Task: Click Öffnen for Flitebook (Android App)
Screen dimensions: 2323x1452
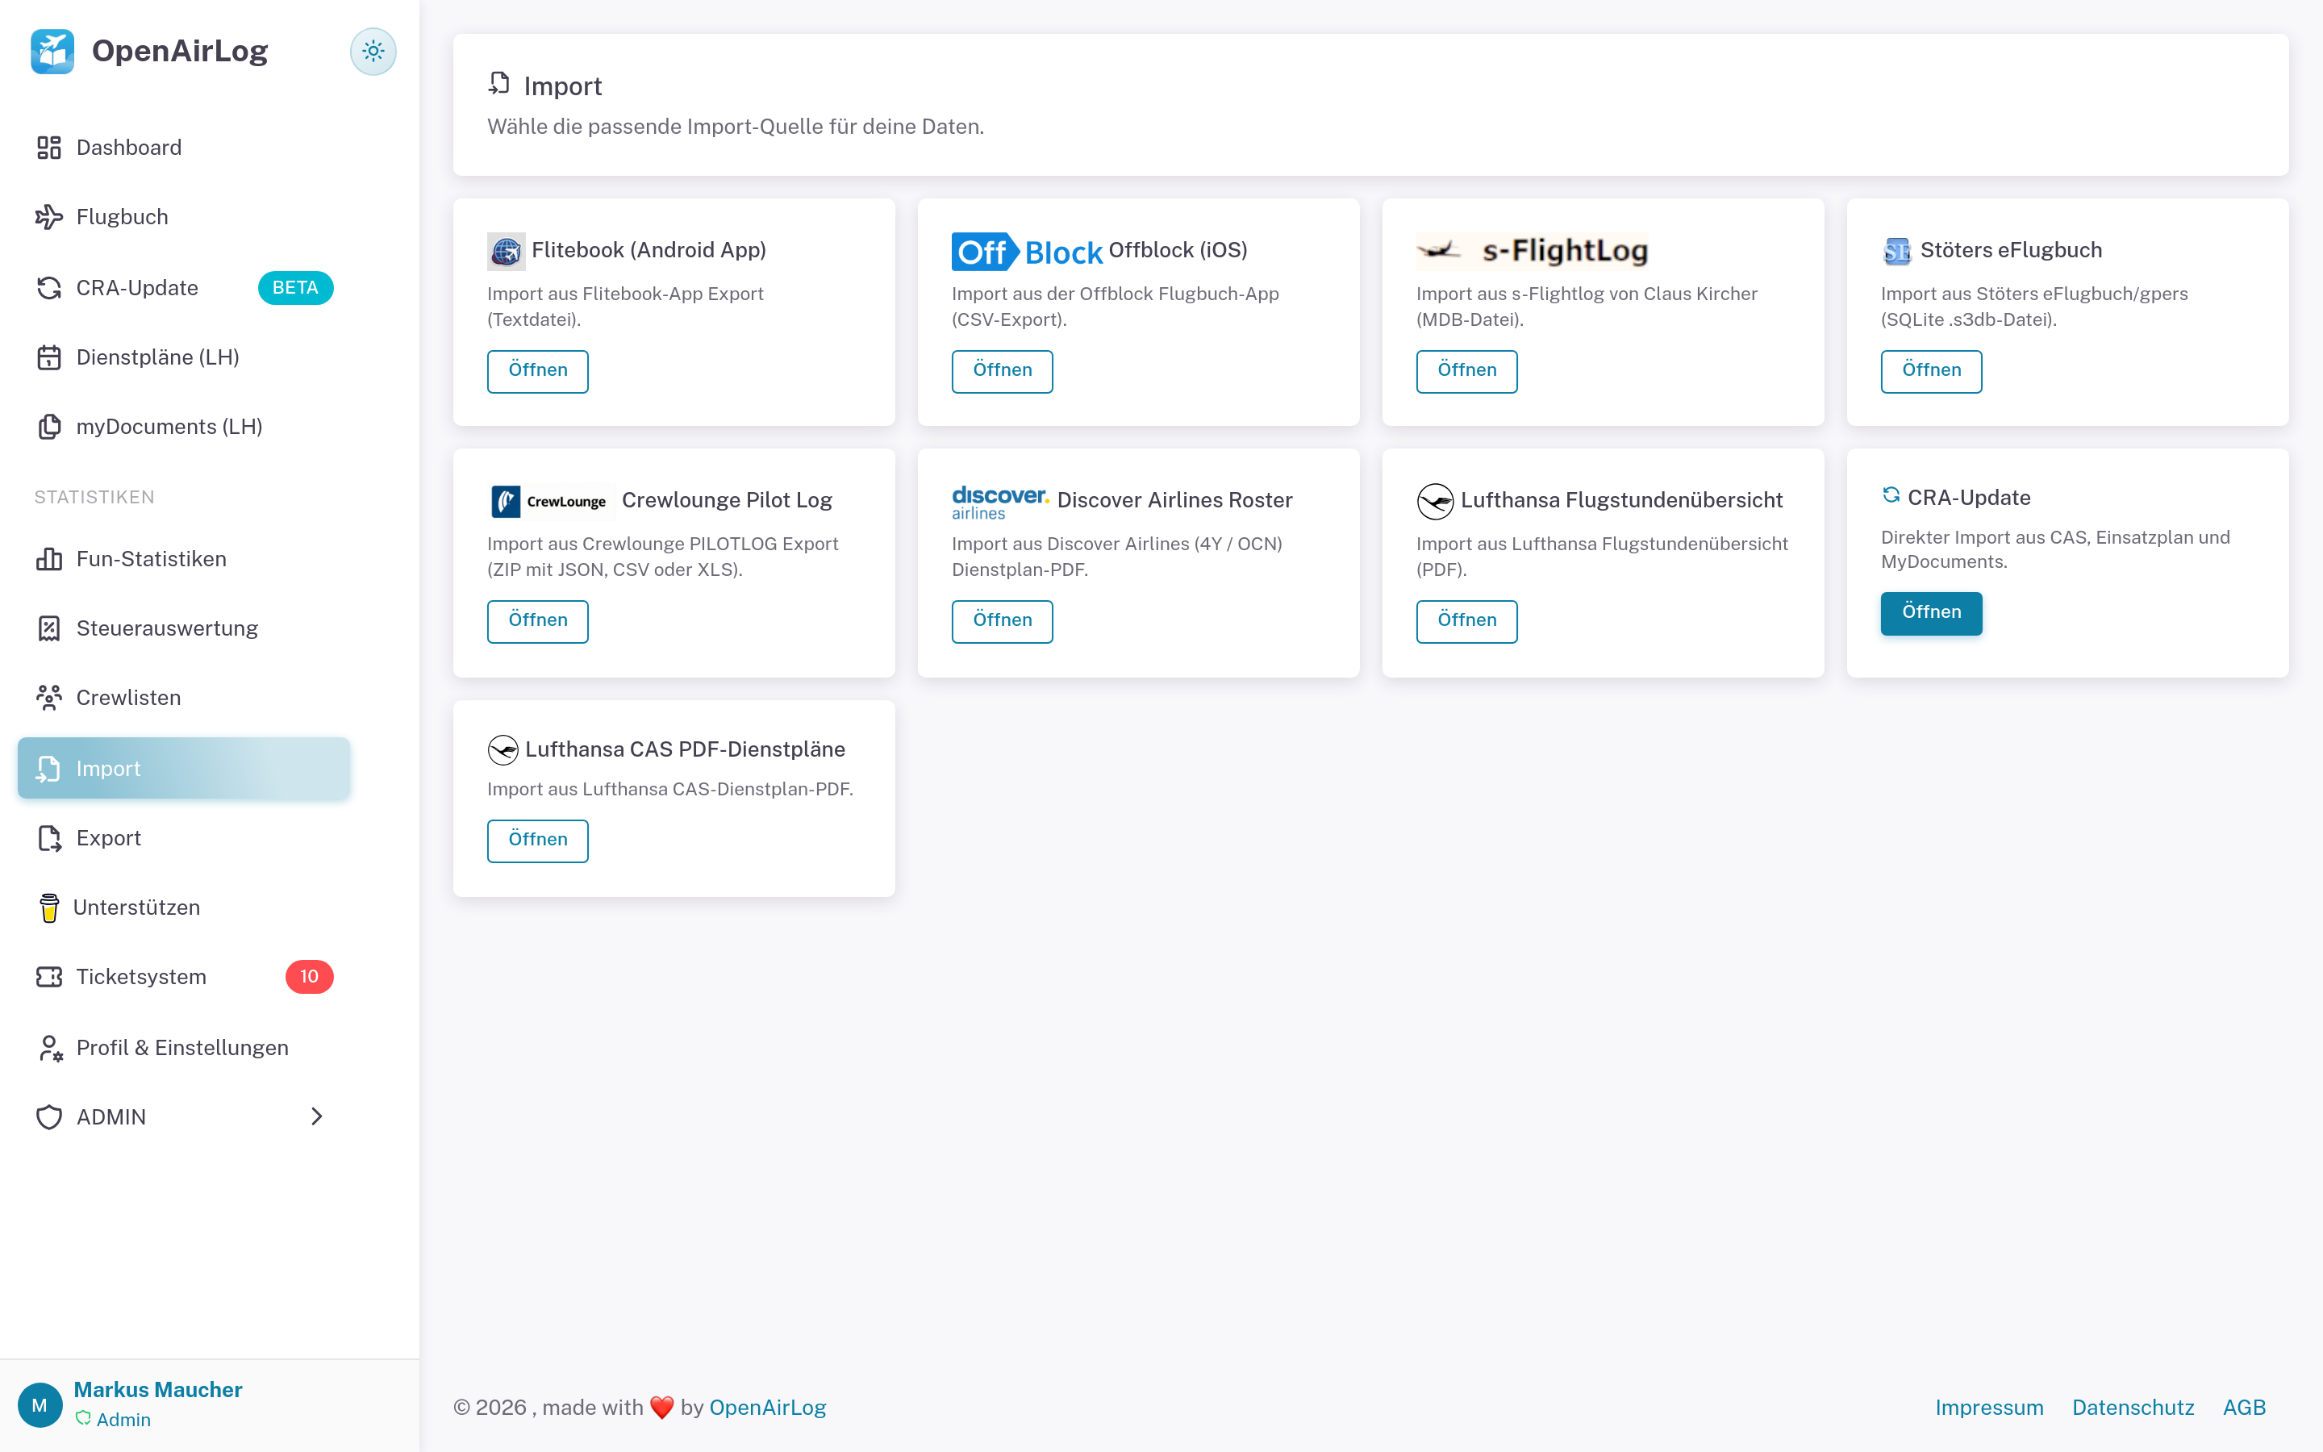Action: pyautogui.click(x=537, y=371)
